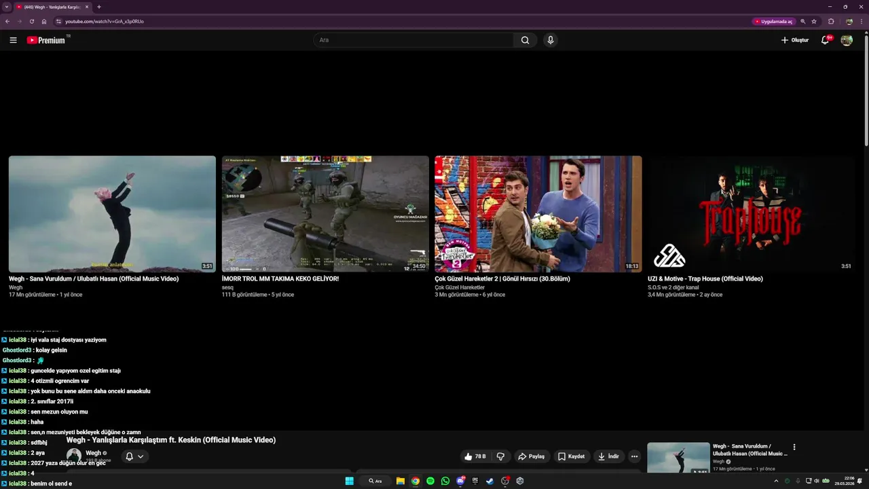Click title Wegh - Sana Vuruldum / Ulubatlı Hasan
Image resolution: width=869 pixels, height=489 pixels.
[x=94, y=278]
